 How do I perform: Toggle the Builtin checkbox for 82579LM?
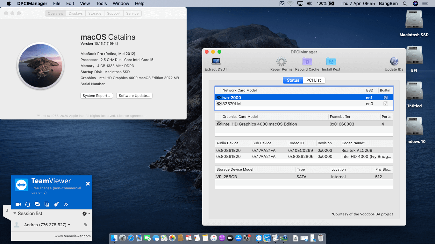[x=386, y=104]
